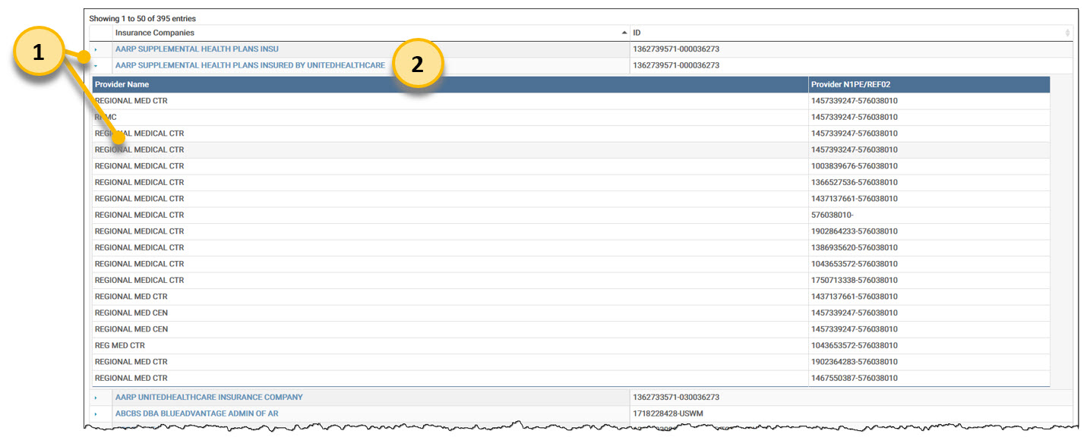
Task: Collapse the AARP Insured by UnitedHealthcare row
Action: click(96, 66)
